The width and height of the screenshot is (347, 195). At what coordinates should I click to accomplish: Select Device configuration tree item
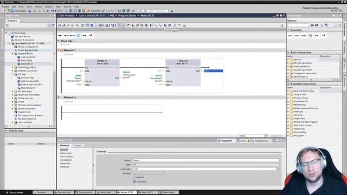pos(28,47)
